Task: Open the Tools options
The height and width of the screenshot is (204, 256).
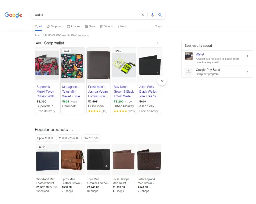Action: click(x=158, y=26)
